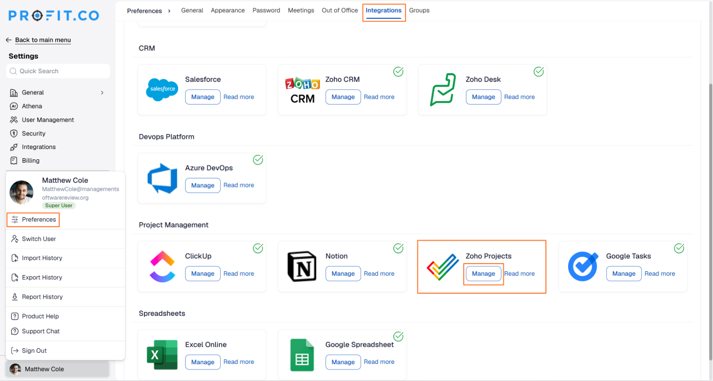This screenshot has width=713, height=381.
Task: Click the Athena AI icon in sidebar
Action: pos(14,106)
